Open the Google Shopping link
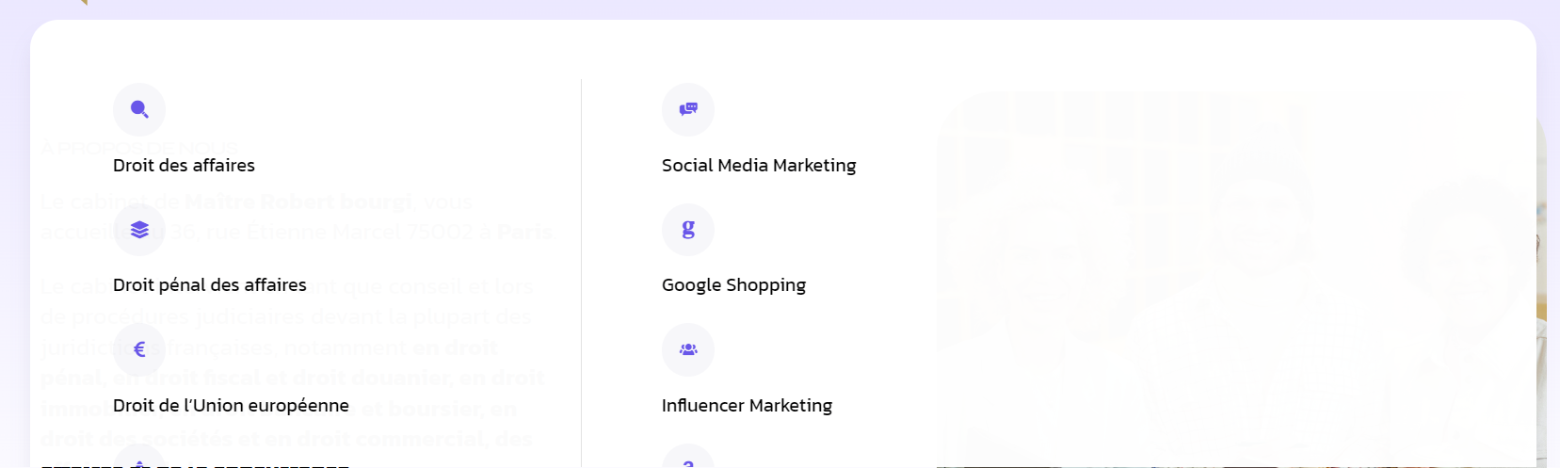 [733, 285]
